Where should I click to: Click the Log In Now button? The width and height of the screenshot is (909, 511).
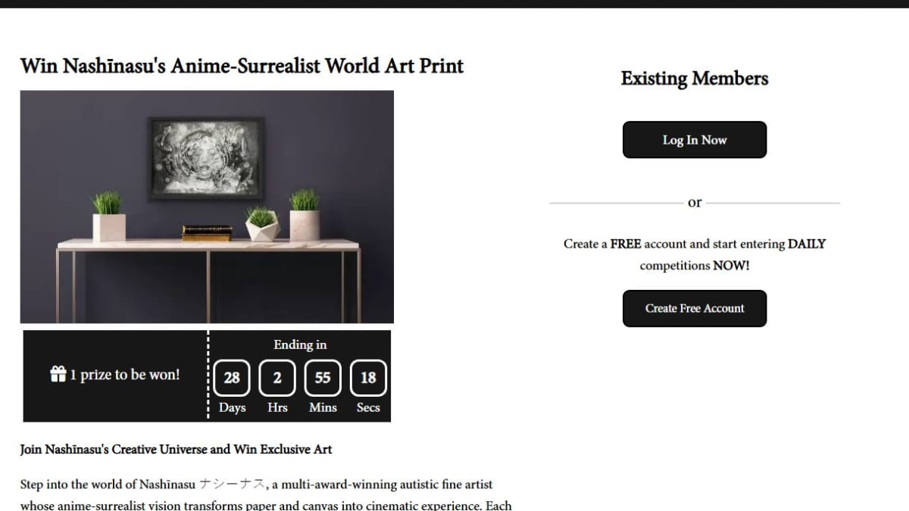(695, 140)
